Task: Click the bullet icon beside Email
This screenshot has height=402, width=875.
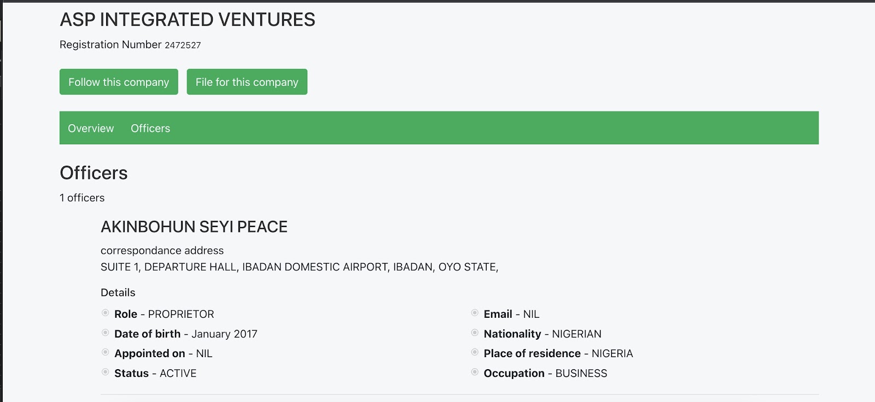Action: click(x=475, y=313)
